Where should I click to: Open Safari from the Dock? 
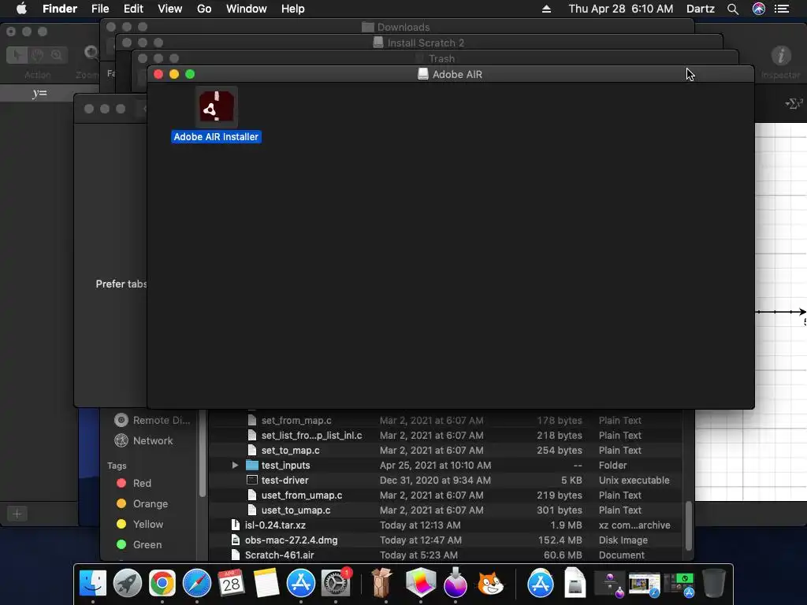click(196, 584)
